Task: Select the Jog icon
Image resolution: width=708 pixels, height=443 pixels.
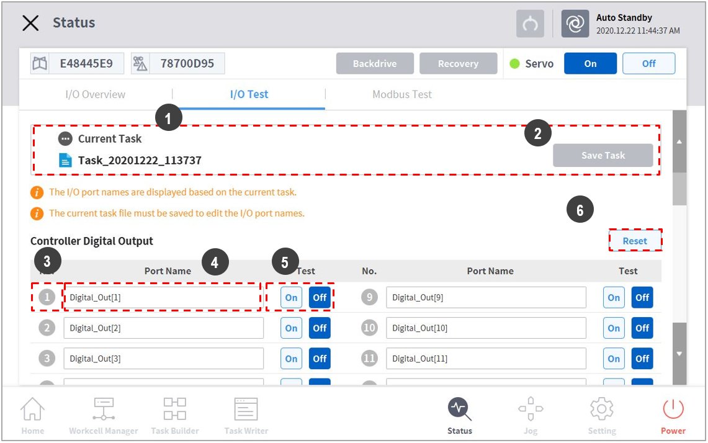Action: point(531,409)
